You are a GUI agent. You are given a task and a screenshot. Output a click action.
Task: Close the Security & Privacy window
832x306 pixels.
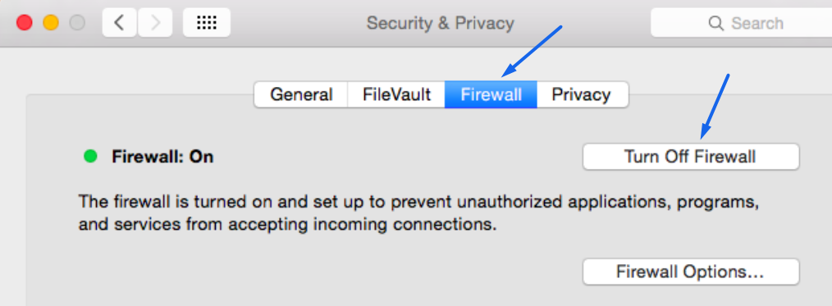[x=25, y=23]
